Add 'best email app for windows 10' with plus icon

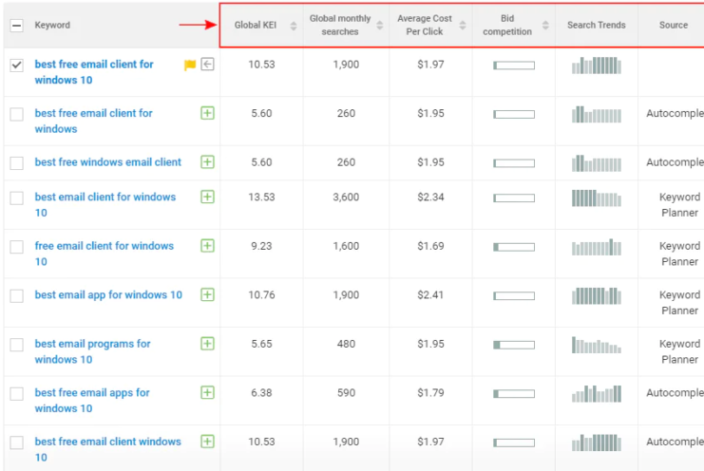[x=208, y=295]
